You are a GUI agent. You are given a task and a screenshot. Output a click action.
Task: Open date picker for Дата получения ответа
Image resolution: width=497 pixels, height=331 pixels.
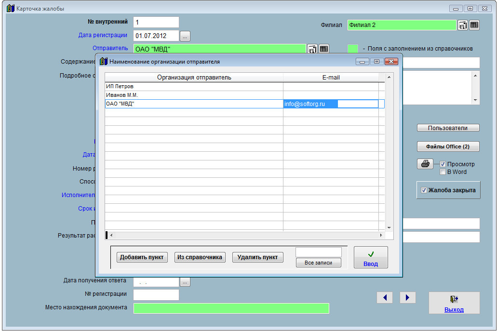point(185,282)
